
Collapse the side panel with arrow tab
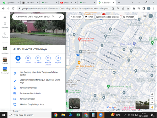[68, 62]
